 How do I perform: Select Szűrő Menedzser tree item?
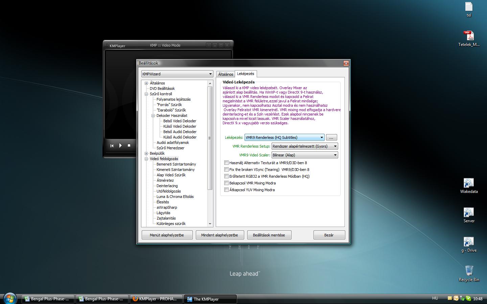(170, 148)
